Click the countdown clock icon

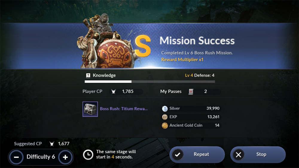tap(88, 155)
